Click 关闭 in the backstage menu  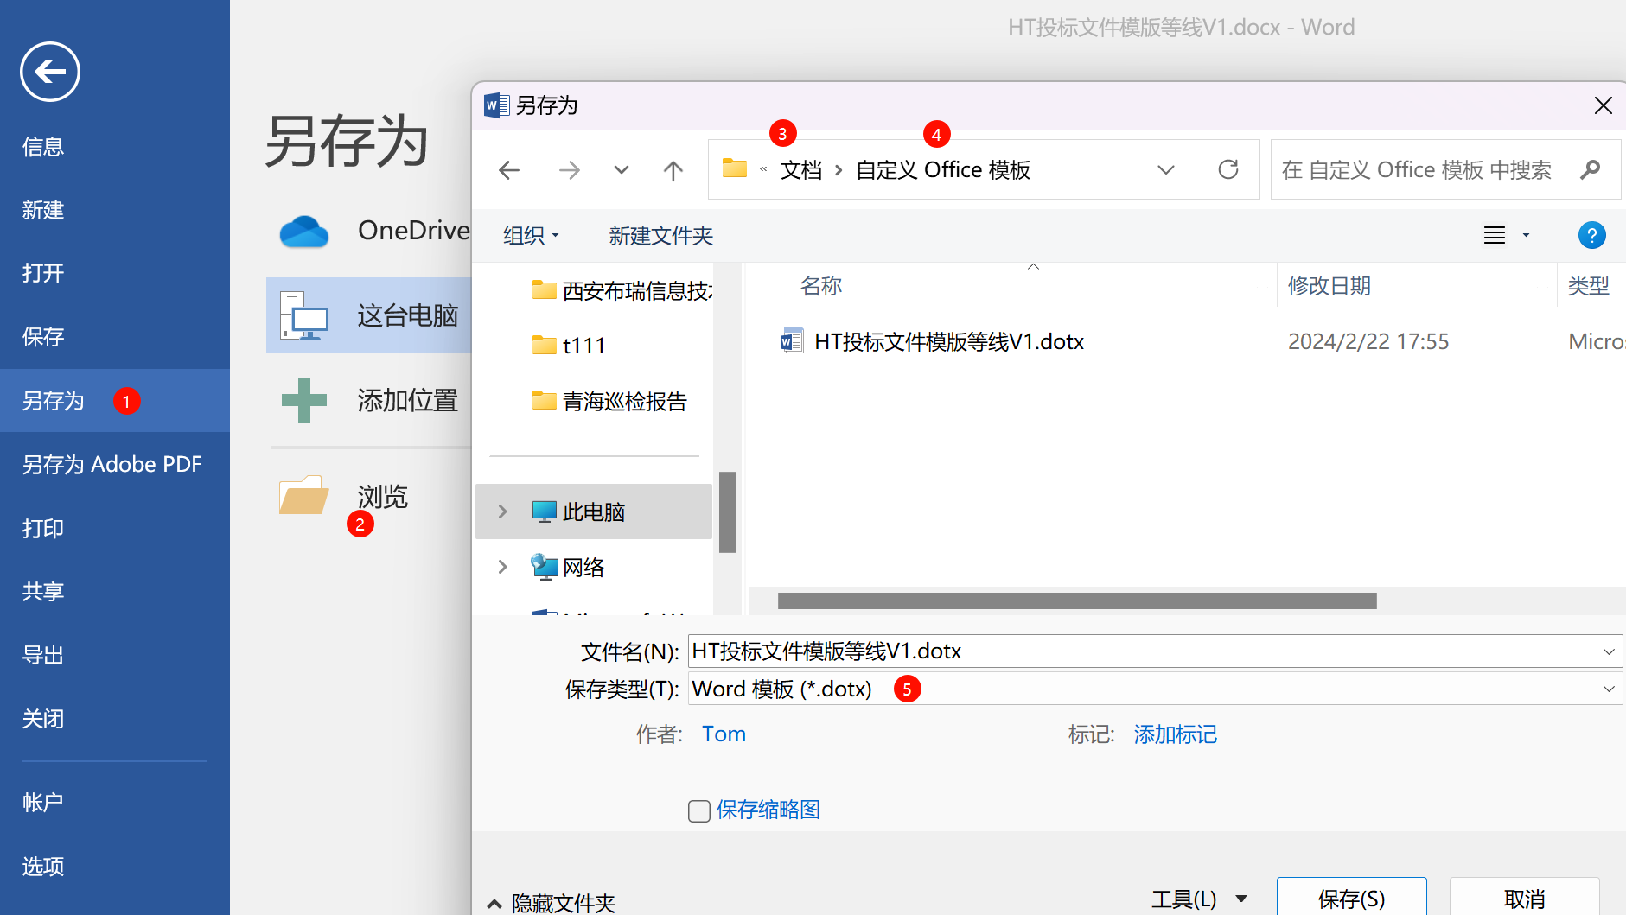[x=43, y=719]
